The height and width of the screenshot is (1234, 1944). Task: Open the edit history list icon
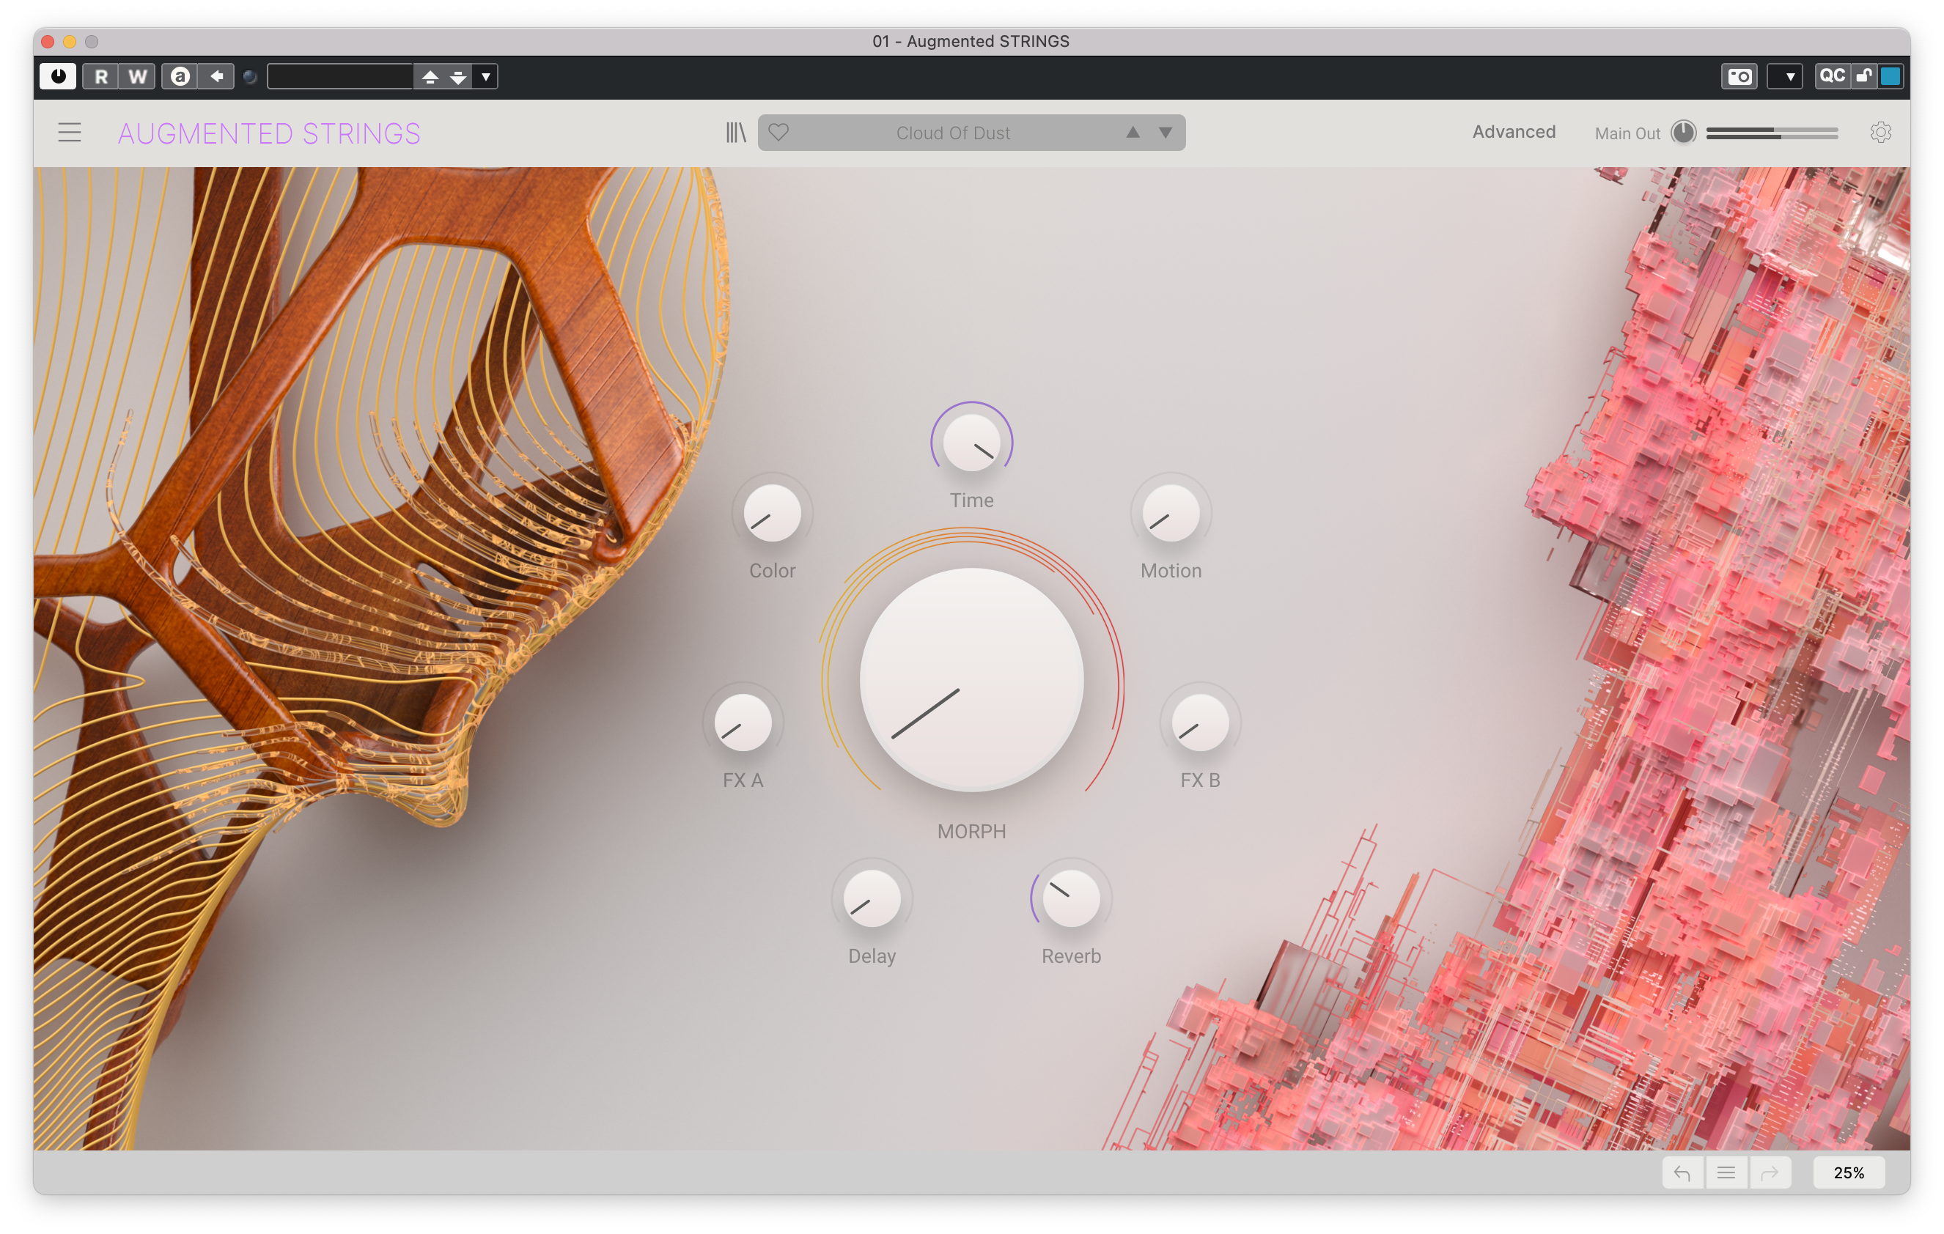click(x=1726, y=1172)
